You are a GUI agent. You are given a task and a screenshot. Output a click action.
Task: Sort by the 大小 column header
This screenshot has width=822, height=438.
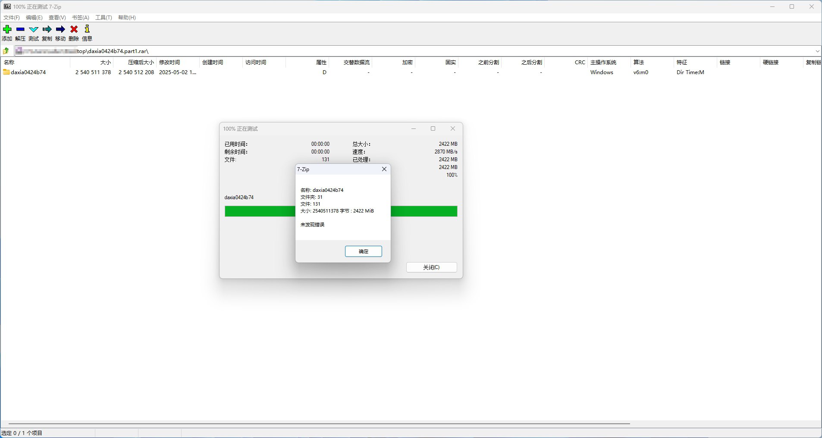[91, 63]
